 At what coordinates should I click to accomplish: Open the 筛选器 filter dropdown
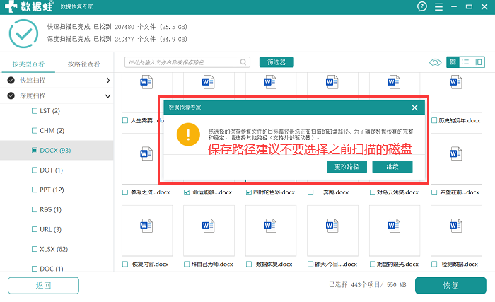click(x=276, y=62)
